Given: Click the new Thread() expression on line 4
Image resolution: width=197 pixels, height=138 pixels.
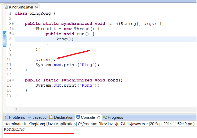Looking at the screenshot, I should click(x=79, y=29).
